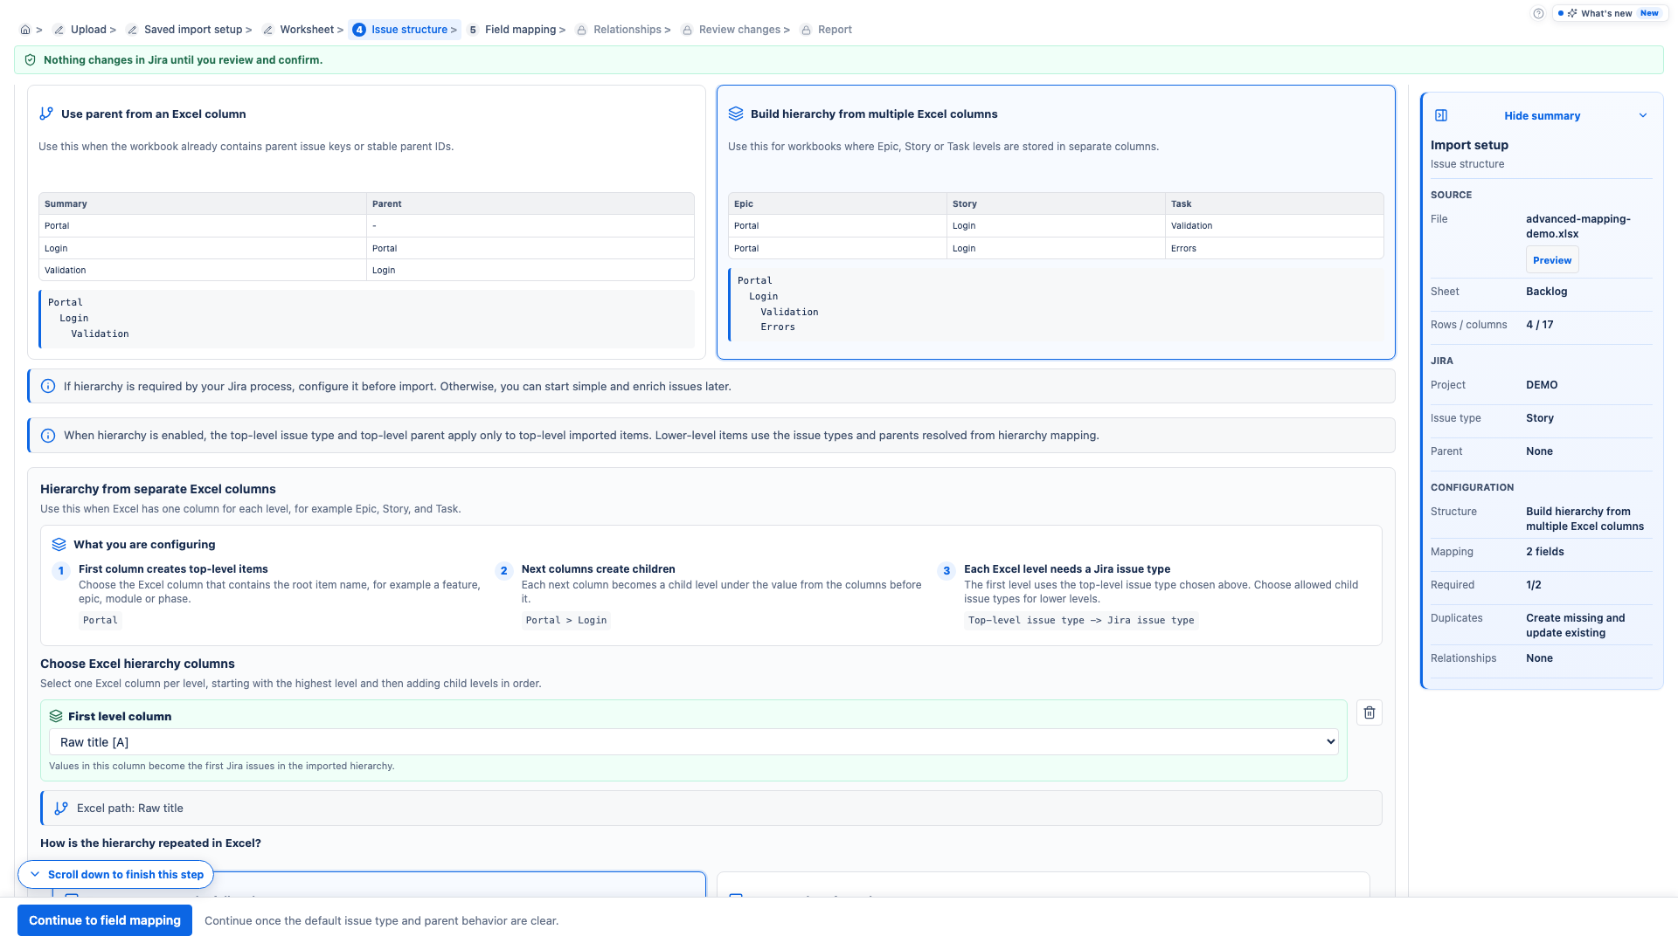The image size is (1678, 943).
Task: Click the panel icon beside Hide summary
Action: (x=1441, y=115)
